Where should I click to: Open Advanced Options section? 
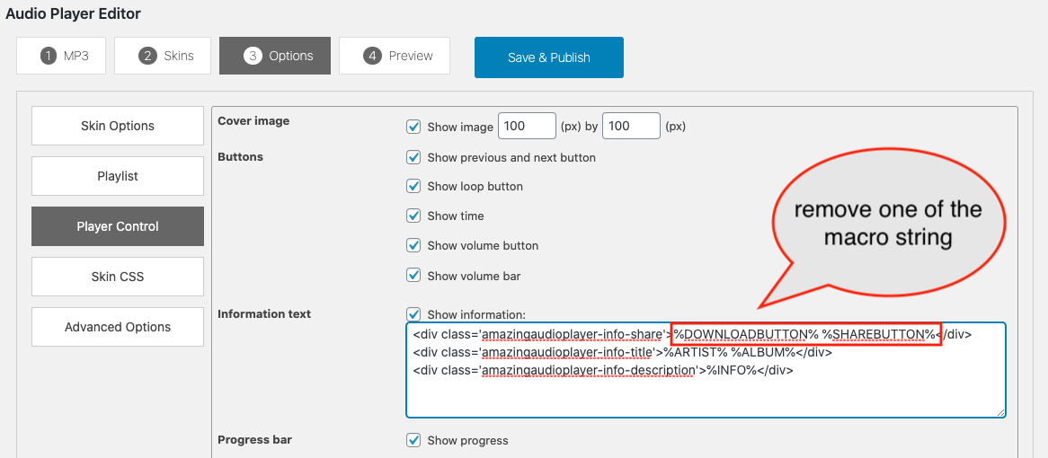[x=118, y=327]
